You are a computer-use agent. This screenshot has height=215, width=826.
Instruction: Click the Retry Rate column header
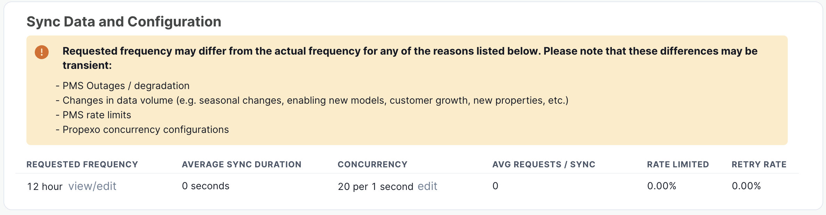coord(759,165)
